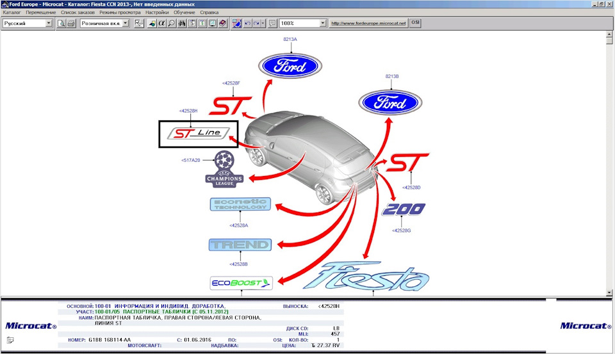
Task: Open the Справка menu
Action: pyautogui.click(x=209, y=13)
